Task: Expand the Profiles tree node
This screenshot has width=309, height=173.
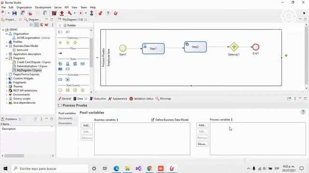Action: [x=7, y=42]
